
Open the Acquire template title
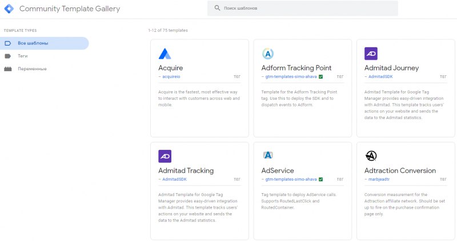coord(170,68)
